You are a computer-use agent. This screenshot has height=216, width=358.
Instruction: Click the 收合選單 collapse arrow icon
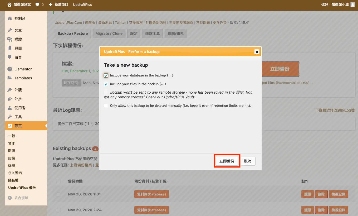pos(10,198)
